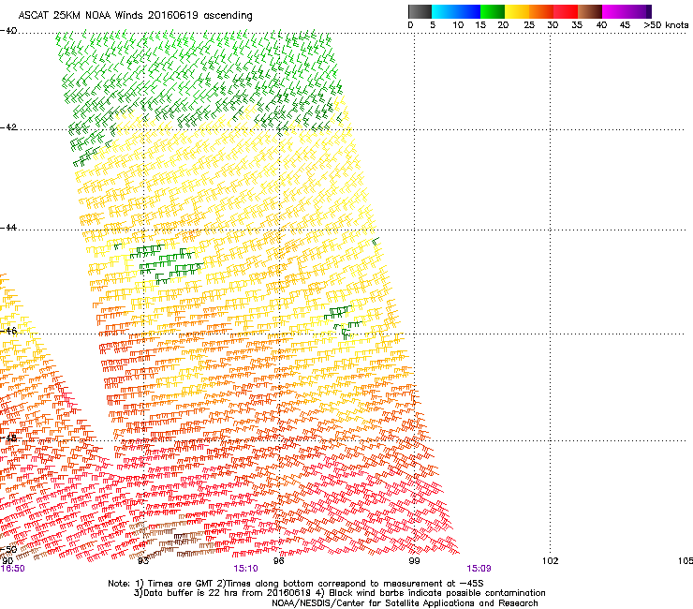Click the legend label '35'

[x=577, y=24]
